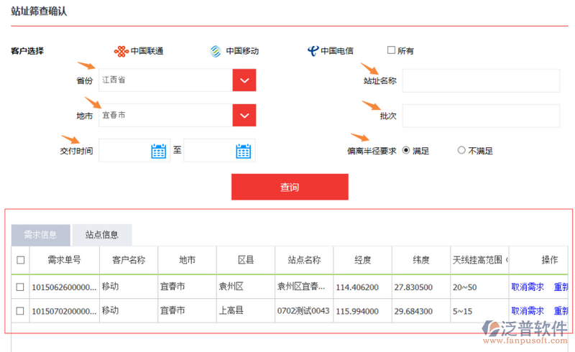Check the 所有 (all customers) checkbox
This screenshot has height=352, width=575.
(x=391, y=50)
